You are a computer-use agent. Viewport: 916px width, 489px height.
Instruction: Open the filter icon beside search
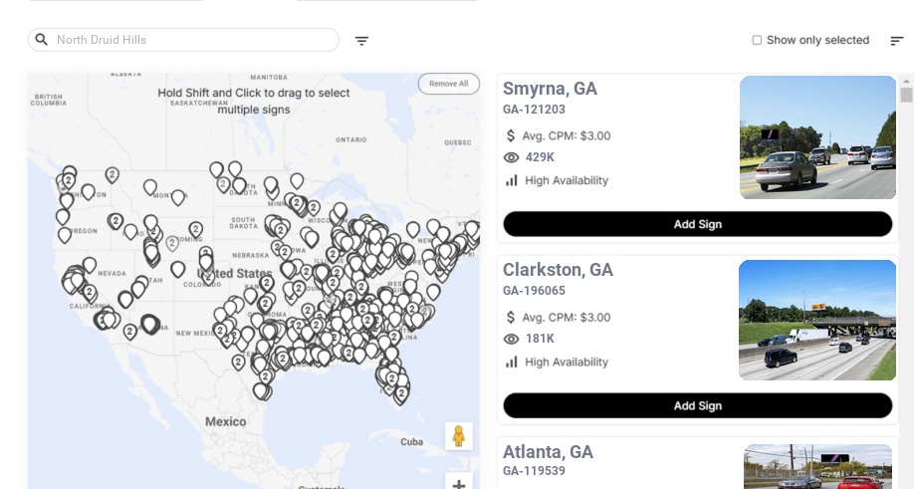pos(361,41)
